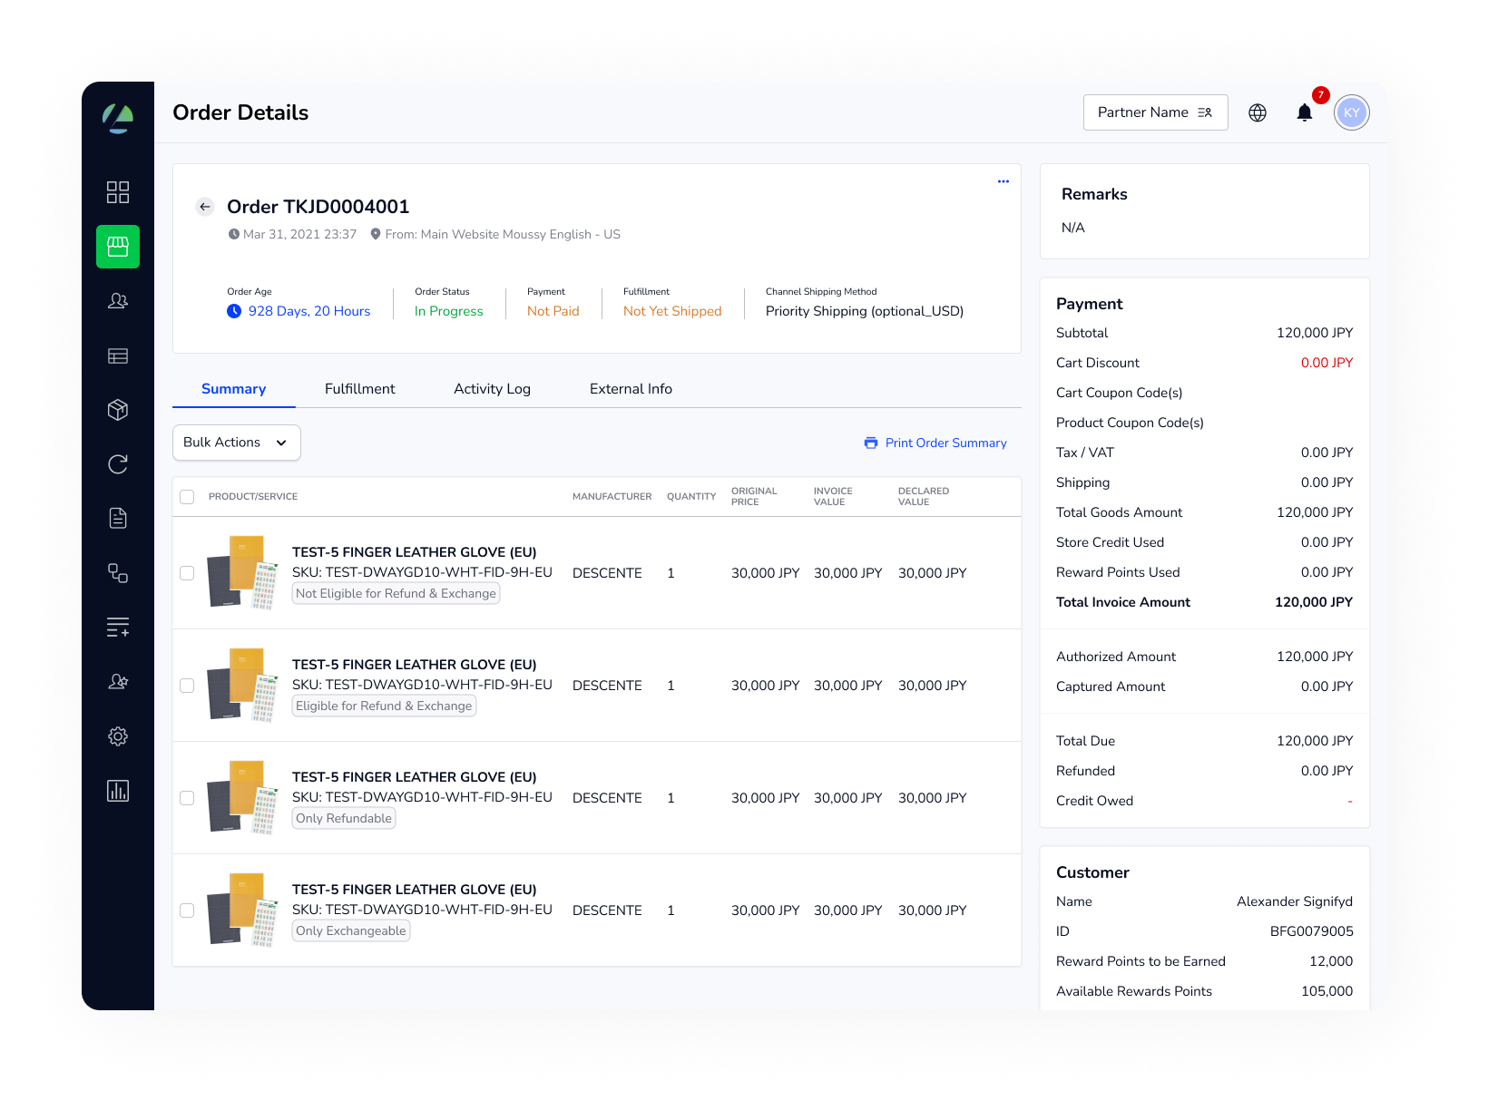Open the dashboard grid icon in sidebar

[x=118, y=192]
